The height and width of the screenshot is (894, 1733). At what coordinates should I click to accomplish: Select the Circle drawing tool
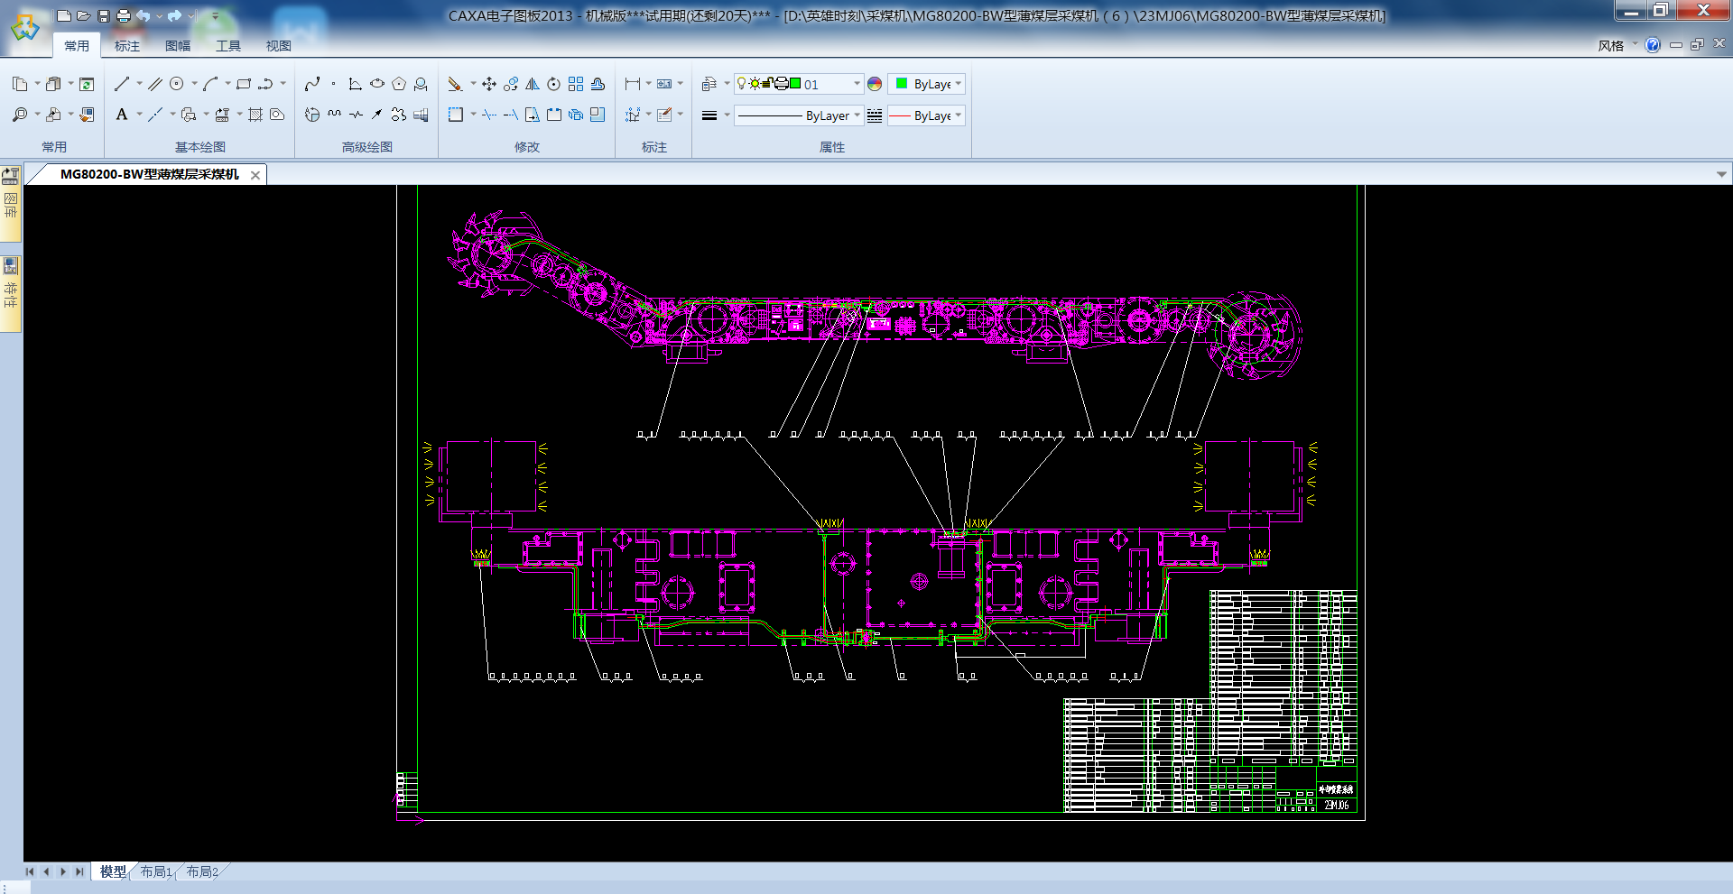pos(177,84)
